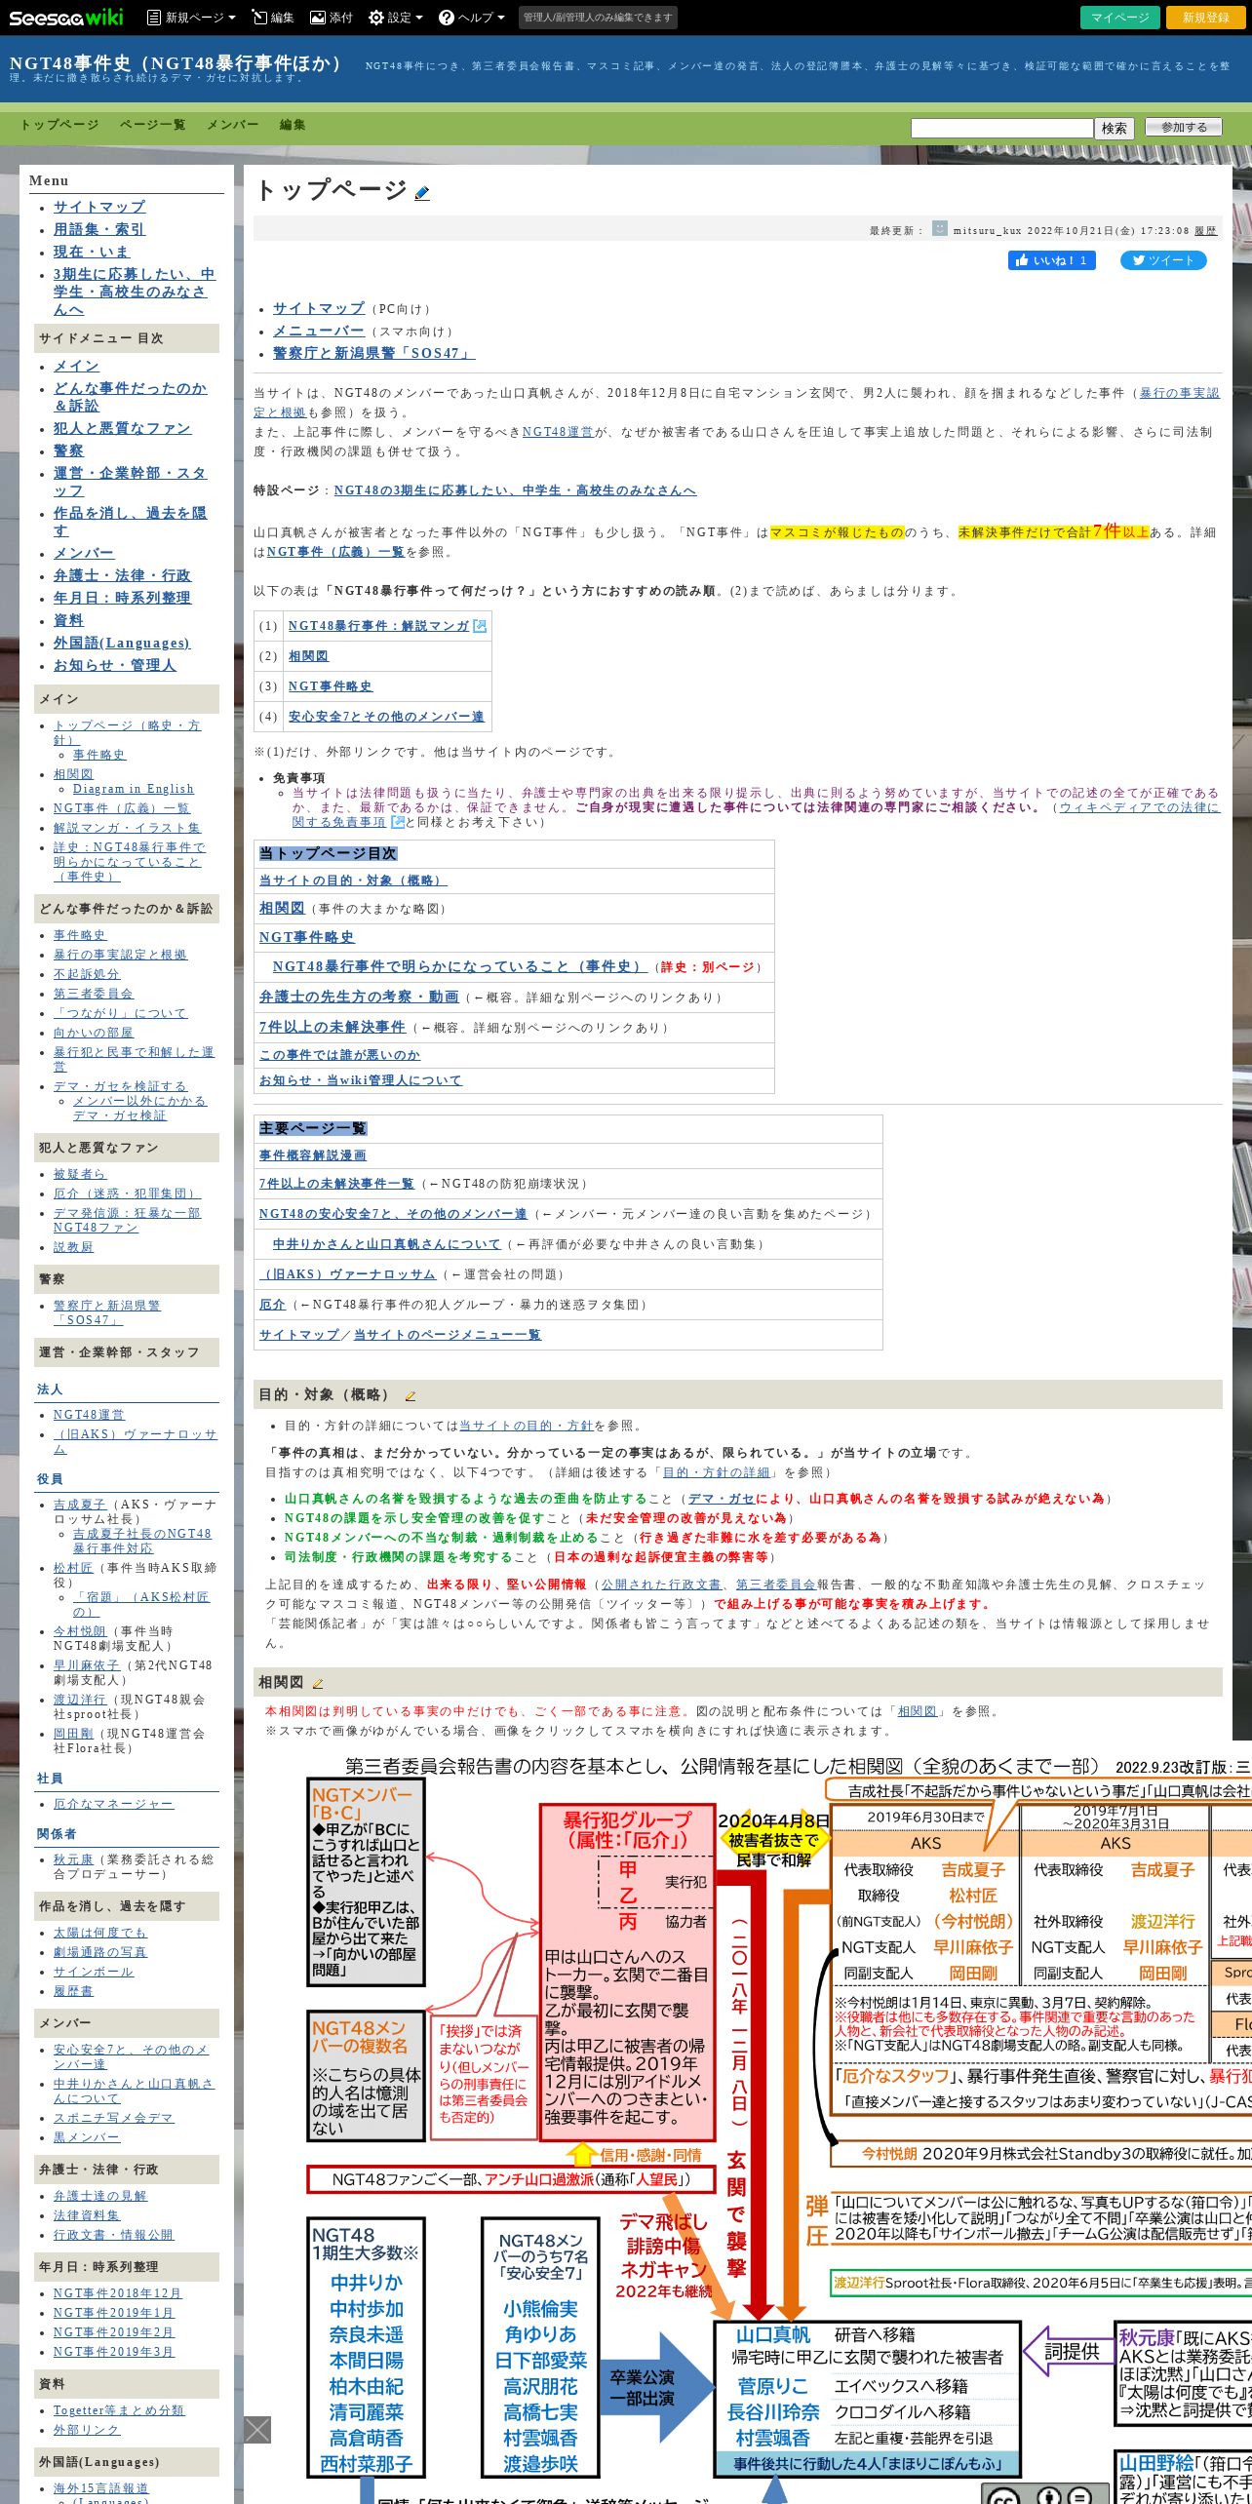Click the Twitter ツイート button
1252x2504 pixels.
(1163, 260)
